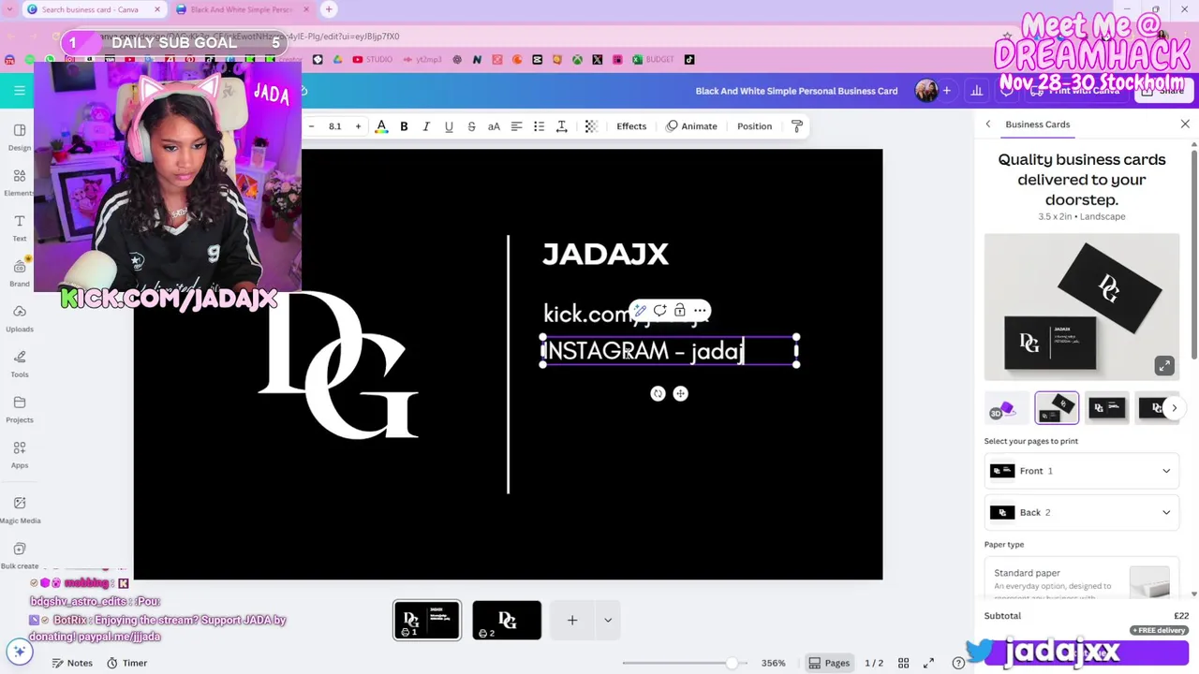
Task: Switch to the second browser tab
Action: pos(242,9)
